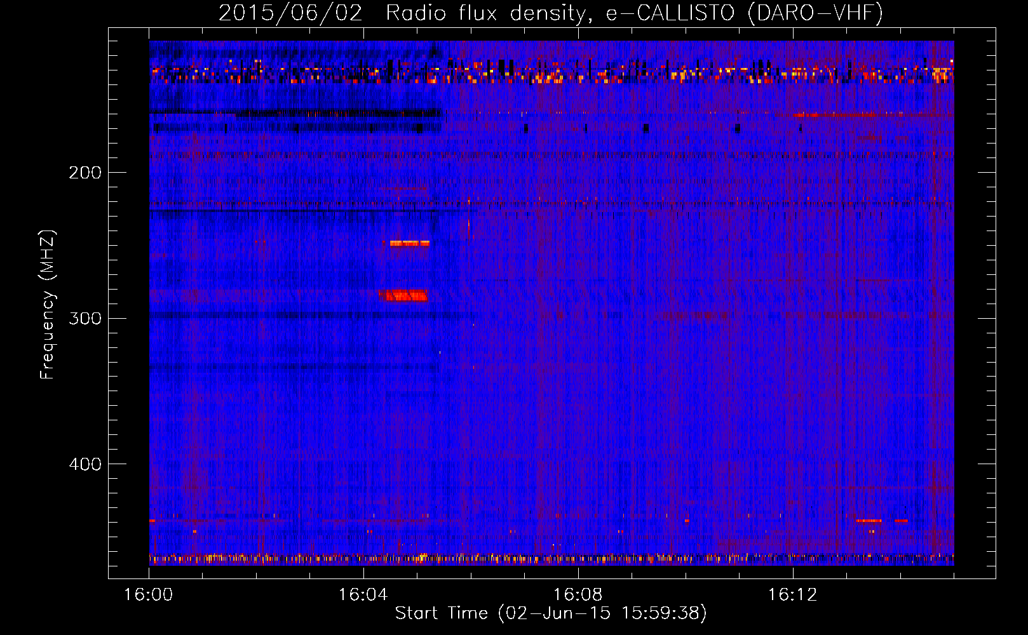Click the 400 frequency tick label
This screenshot has width=1028, height=635.
[85, 464]
